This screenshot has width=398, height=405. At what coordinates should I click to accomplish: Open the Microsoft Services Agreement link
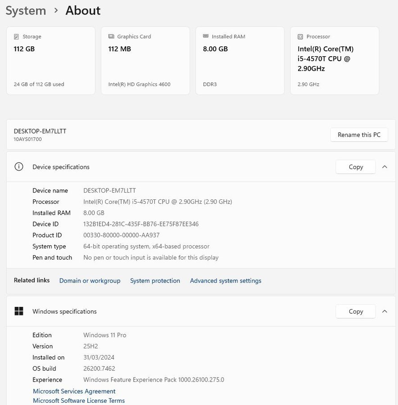click(74, 391)
